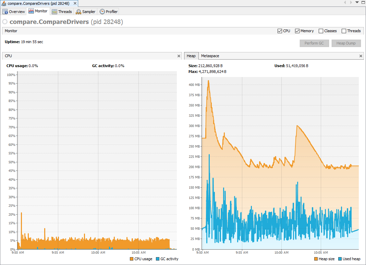Screen dimensions: 366x265
Task: Click the Java icon on the compare.CompareDrivers tab
Action: (4, 3)
